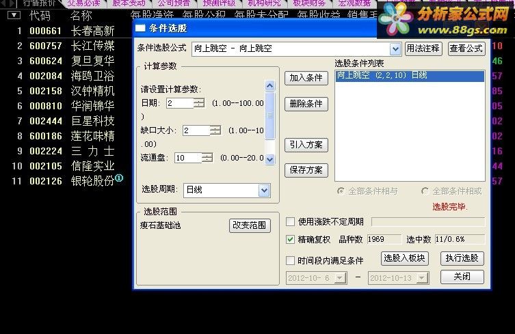This screenshot has height=334, width=515.
Task: Click the 引入方案 button
Action: click(306, 145)
